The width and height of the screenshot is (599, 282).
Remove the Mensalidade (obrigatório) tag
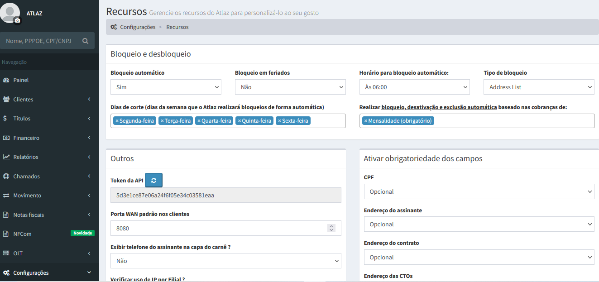click(x=366, y=121)
